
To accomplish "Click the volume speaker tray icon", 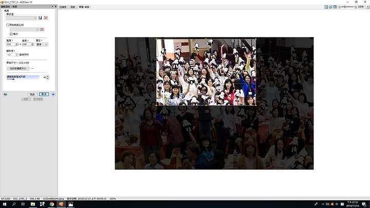I will click(327, 204).
